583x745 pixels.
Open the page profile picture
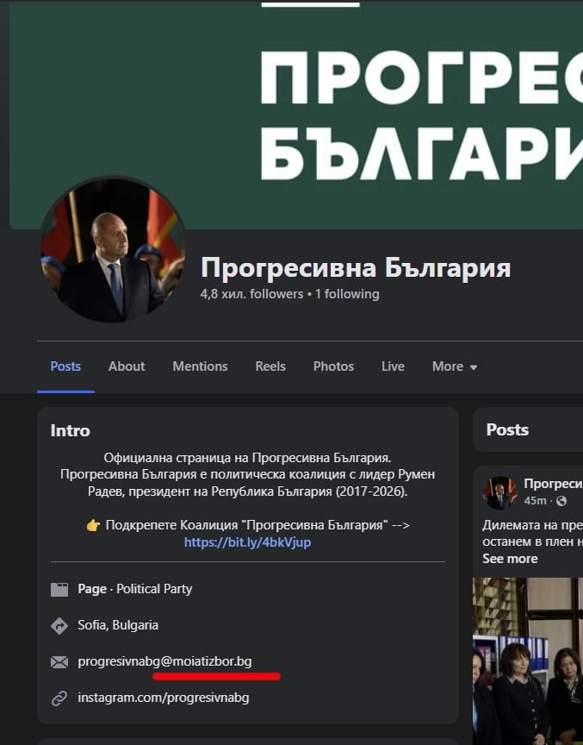coord(113,250)
